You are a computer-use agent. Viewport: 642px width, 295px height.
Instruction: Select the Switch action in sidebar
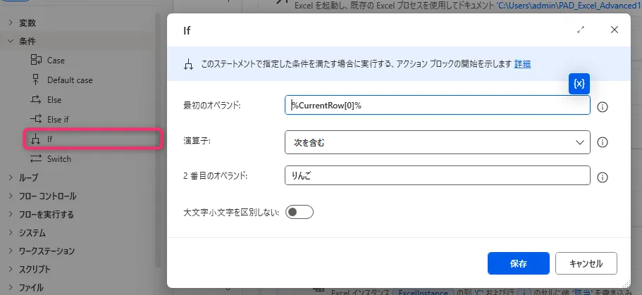tap(58, 159)
